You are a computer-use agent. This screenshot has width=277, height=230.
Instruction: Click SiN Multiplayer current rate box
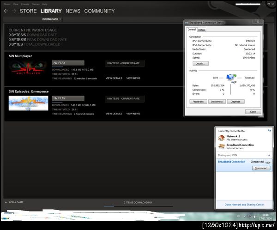coord(125,63)
